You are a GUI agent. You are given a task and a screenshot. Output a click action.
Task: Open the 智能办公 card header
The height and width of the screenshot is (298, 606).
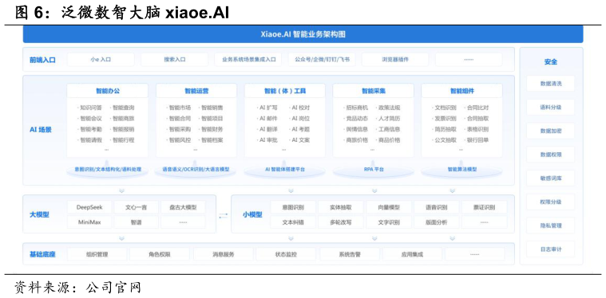(x=108, y=91)
